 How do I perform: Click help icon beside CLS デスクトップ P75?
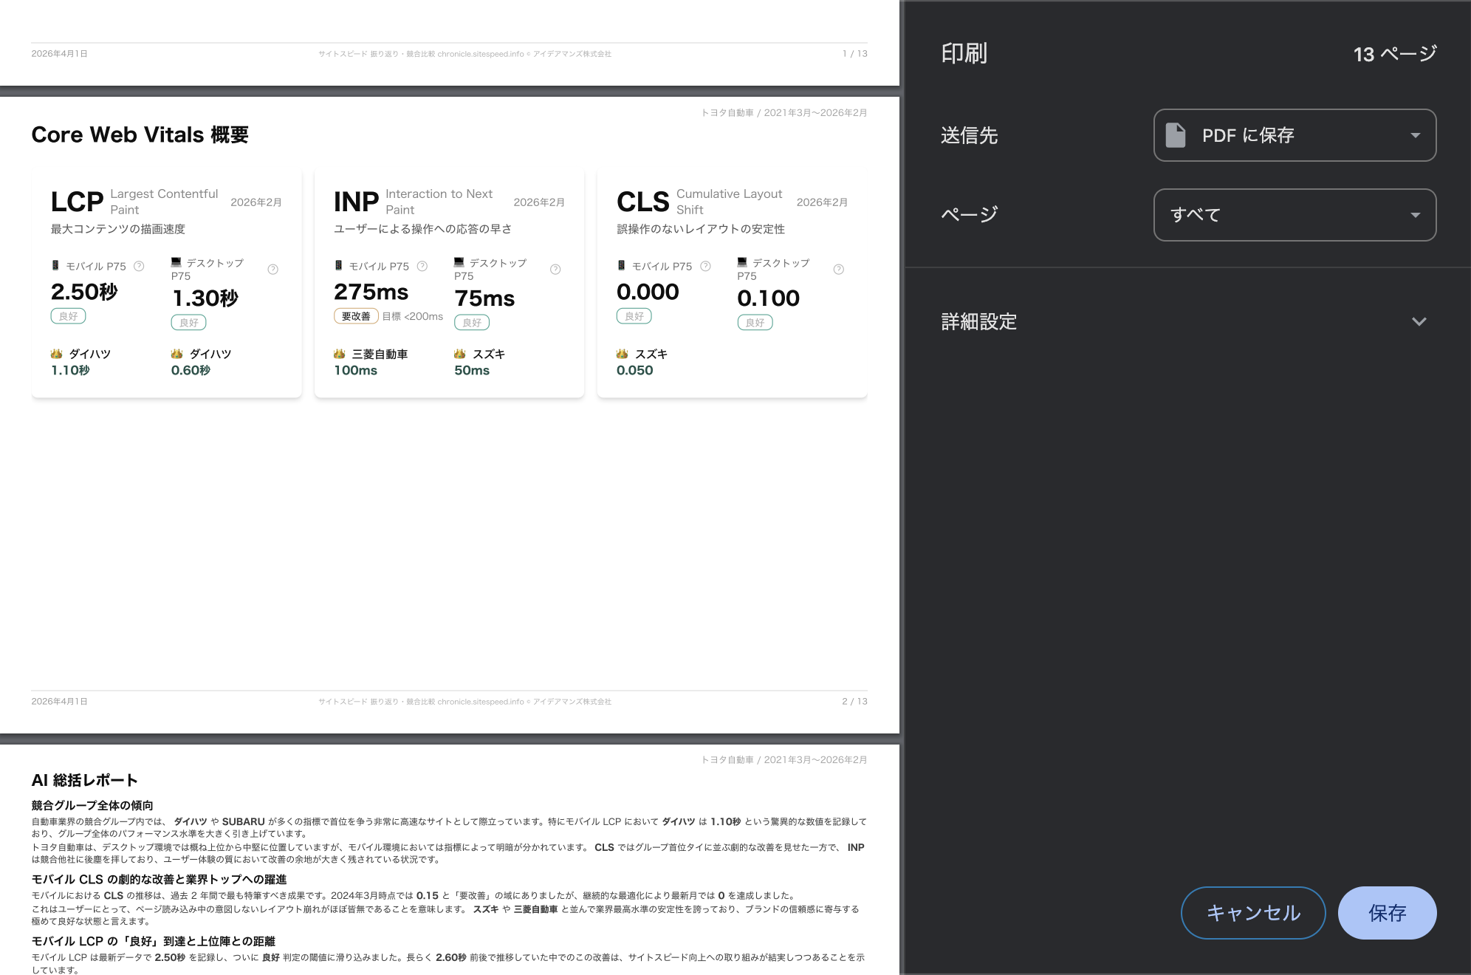838,270
